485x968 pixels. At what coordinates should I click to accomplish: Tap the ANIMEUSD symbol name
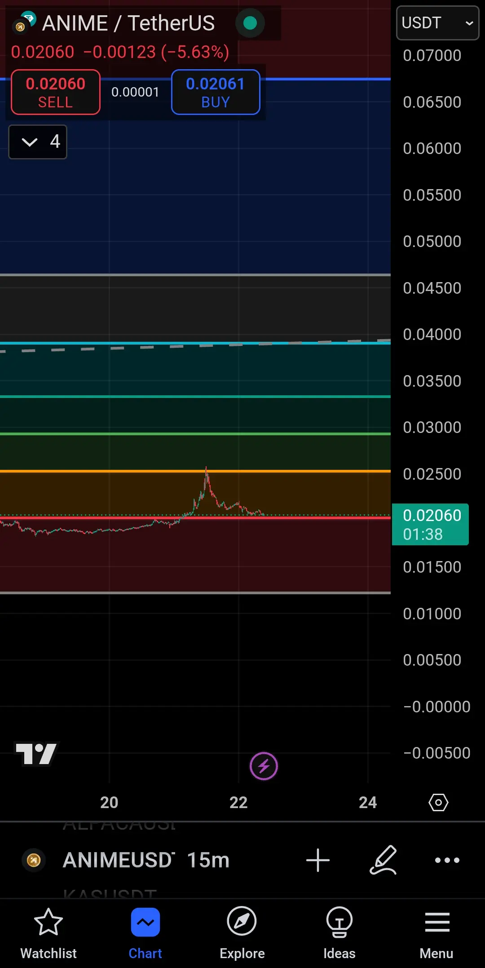[x=119, y=860]
